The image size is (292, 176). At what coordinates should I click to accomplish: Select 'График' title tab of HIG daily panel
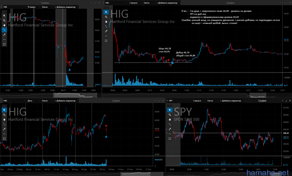point(116,101)
